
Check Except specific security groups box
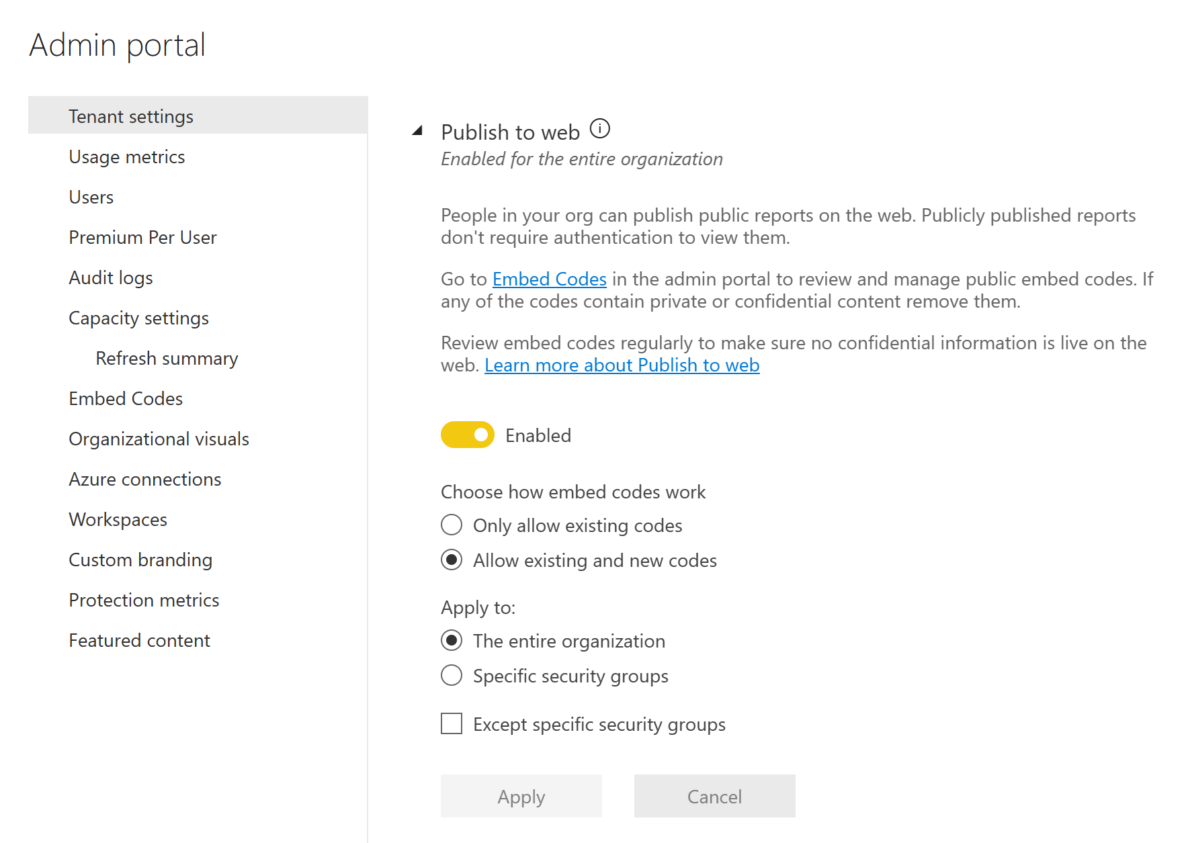coord(452,723)
